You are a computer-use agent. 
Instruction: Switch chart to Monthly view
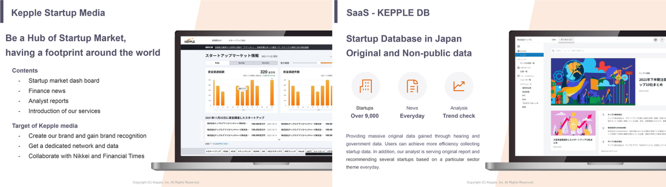click(265, 62)
